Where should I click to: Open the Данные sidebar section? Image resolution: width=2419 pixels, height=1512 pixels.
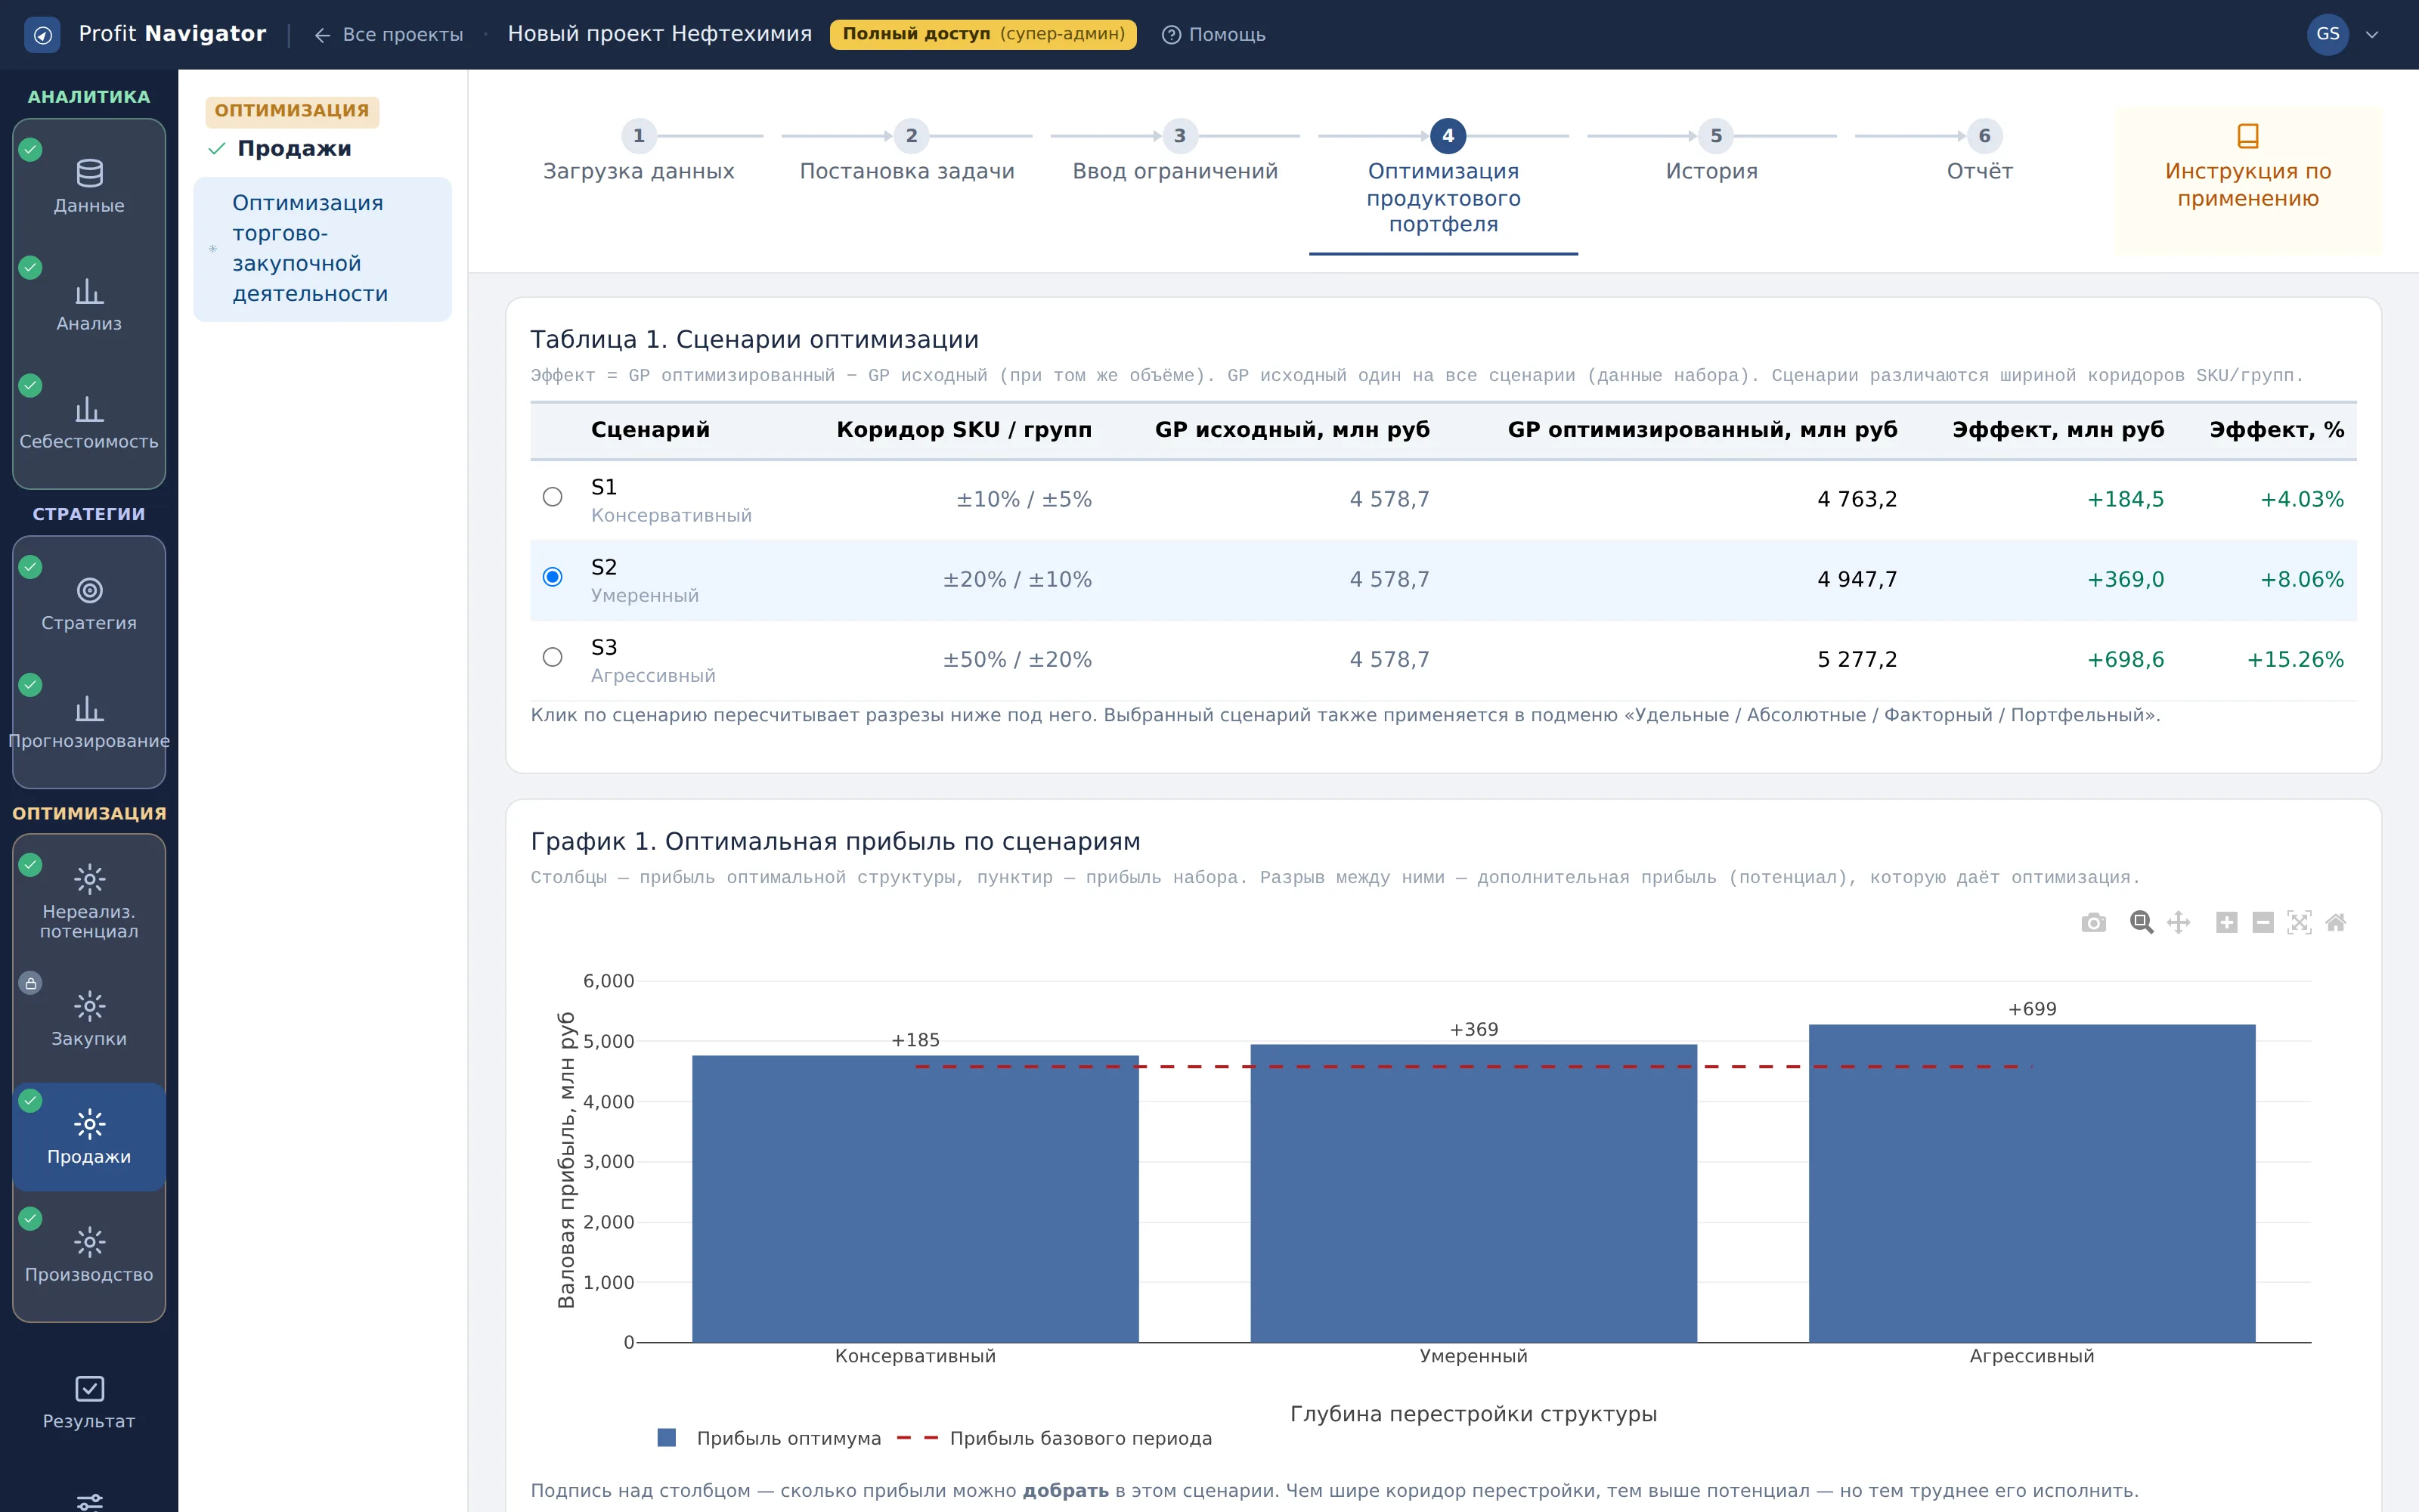(89, 188)
